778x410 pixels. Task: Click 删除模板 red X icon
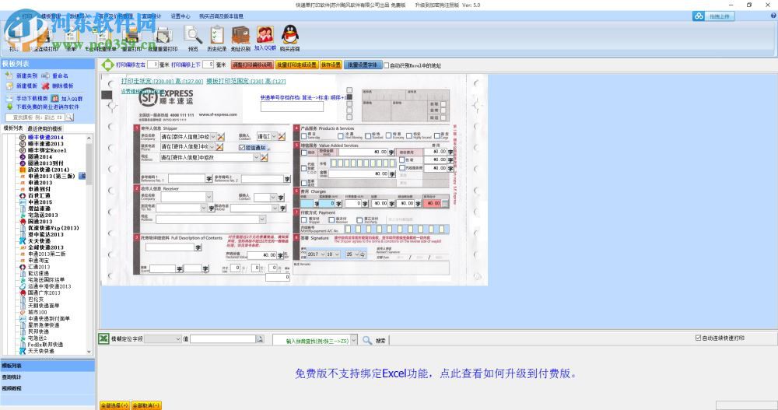pos(45,86)
